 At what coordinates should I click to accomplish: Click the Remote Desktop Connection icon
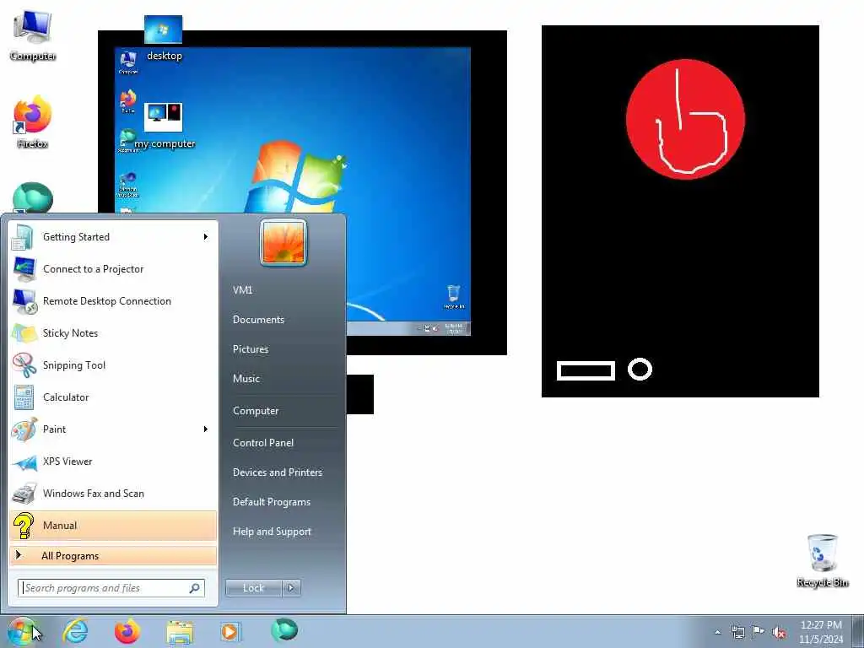24,301
